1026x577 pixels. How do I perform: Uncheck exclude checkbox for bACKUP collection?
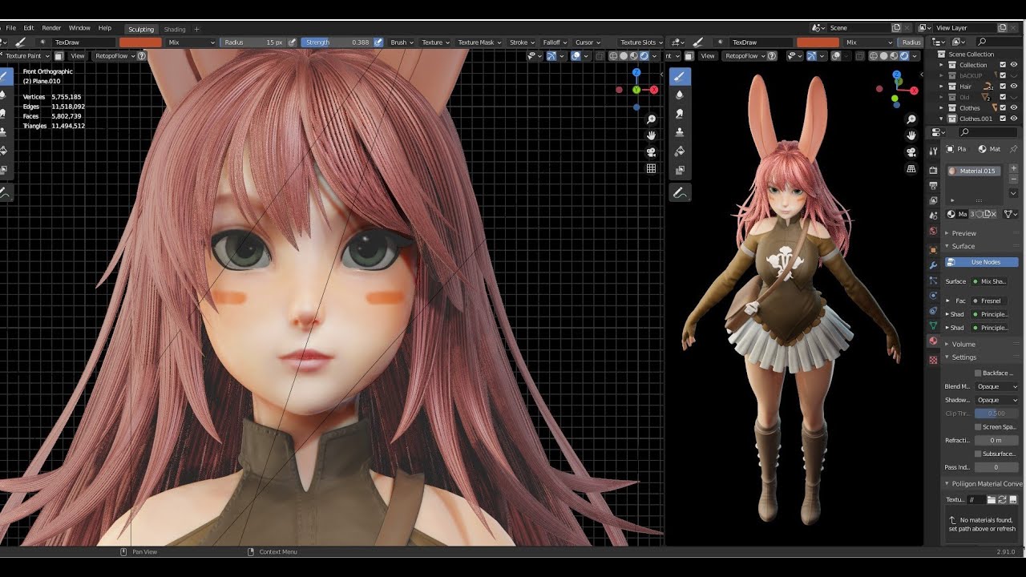(1003, 75)
